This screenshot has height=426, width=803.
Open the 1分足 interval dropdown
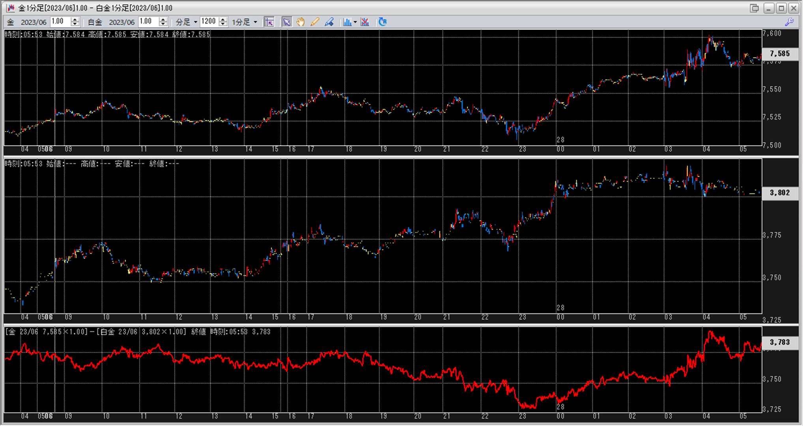point(256,22)
